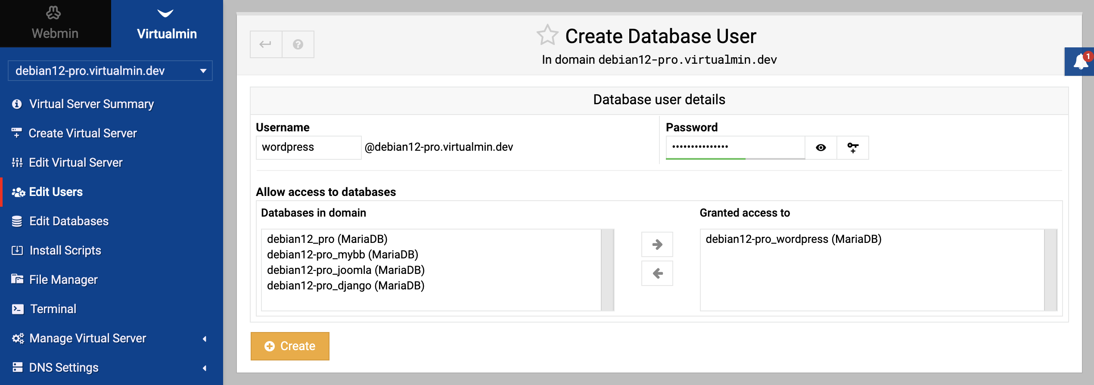Switch to the Virtualmin tab
This screenshot has height=385, width=1094.
pos(167,24)
